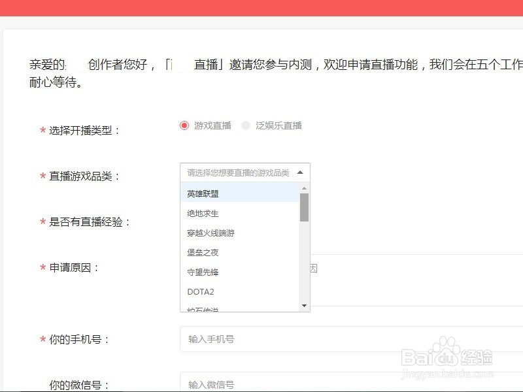
Task: Click the dropdown list scroll down arrow
Action: (304, 305)
